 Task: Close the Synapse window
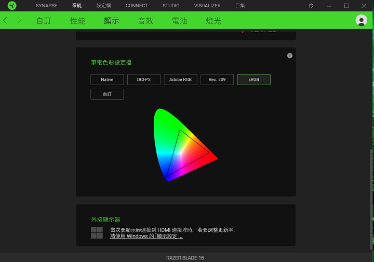(x=364, y=6)
